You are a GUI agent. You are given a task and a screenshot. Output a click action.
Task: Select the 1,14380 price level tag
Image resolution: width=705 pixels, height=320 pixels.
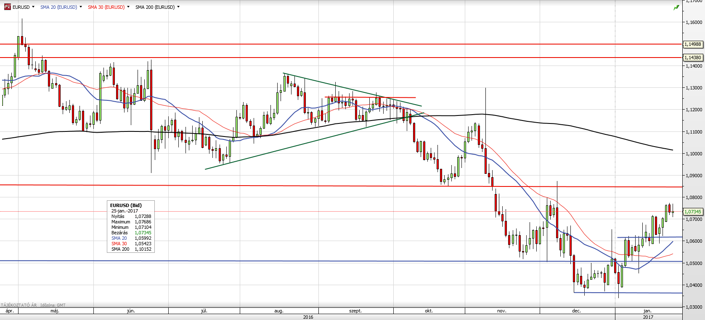pyautogui.click(x=693, y=58)
